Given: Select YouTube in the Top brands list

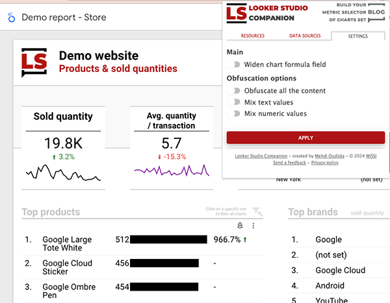Looking at the screenshot, I should tap(331, 300).
